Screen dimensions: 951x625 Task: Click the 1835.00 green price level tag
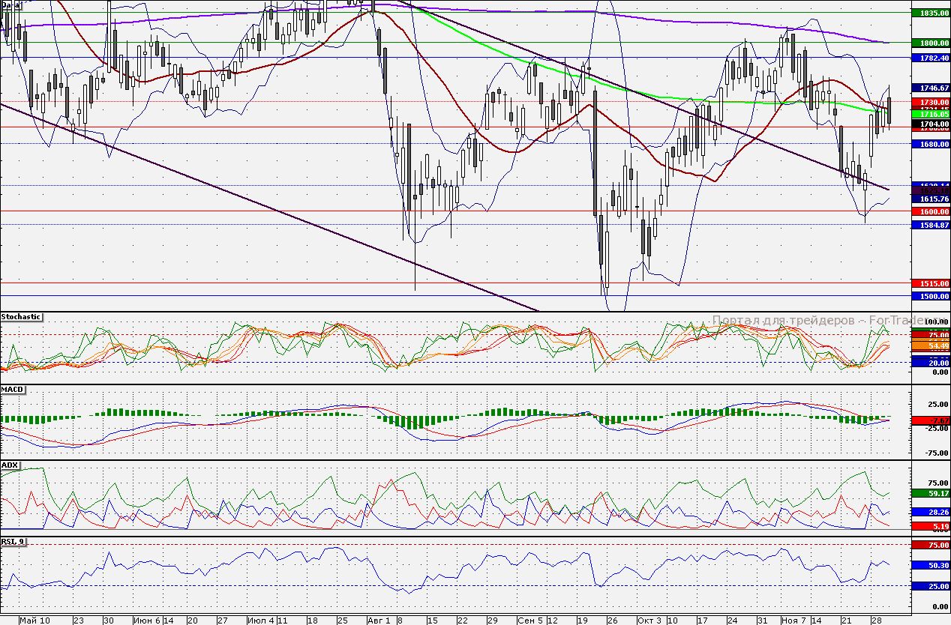coord(930,13)
